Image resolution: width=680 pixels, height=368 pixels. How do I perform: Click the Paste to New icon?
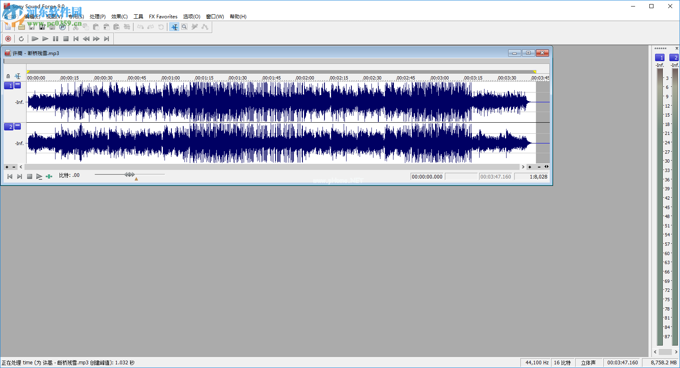(x=116, y=27)
